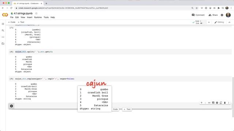Screen dimensions: 234x131
Task: Insert text cell below via hover + Text
Action: [127, 109]
